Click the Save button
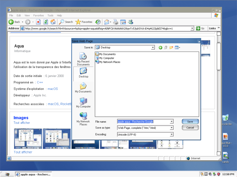237x177 pixels. click(x=190, y=122)
